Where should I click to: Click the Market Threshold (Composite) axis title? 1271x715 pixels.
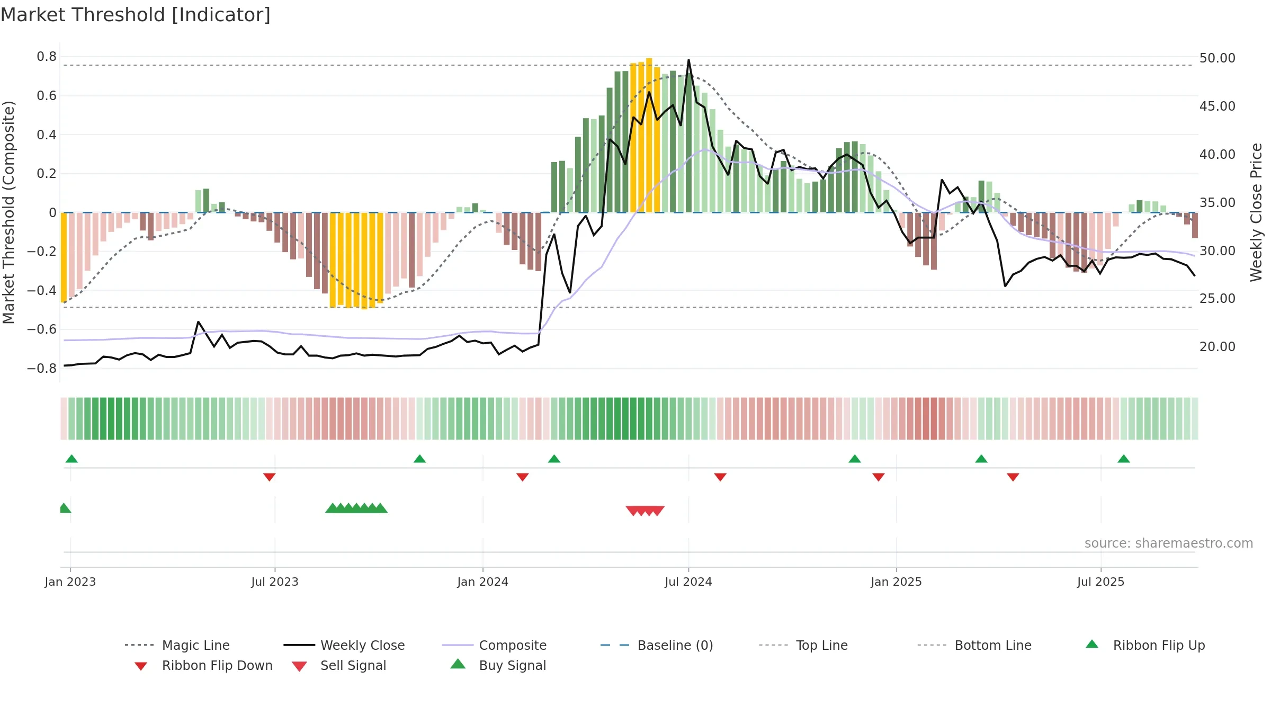[8, 212]
